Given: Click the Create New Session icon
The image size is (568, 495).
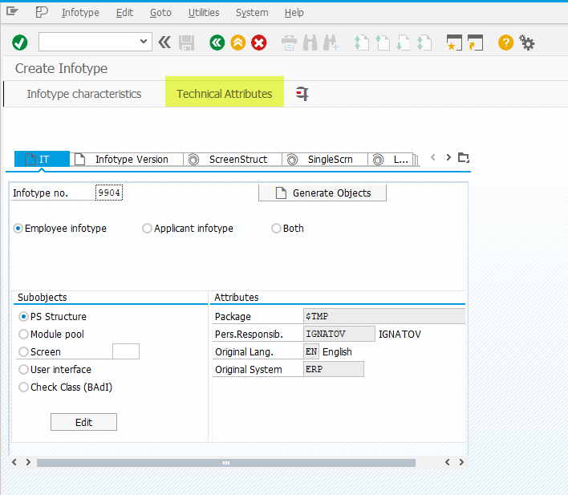Looking at the screenshot, I should (454, 43).
